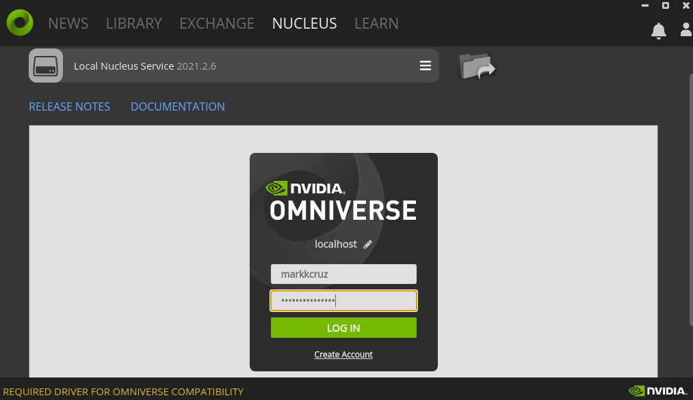Select the NUCLEUS tab
This screenshot has height=400, width=693.
tap(304, 23)
